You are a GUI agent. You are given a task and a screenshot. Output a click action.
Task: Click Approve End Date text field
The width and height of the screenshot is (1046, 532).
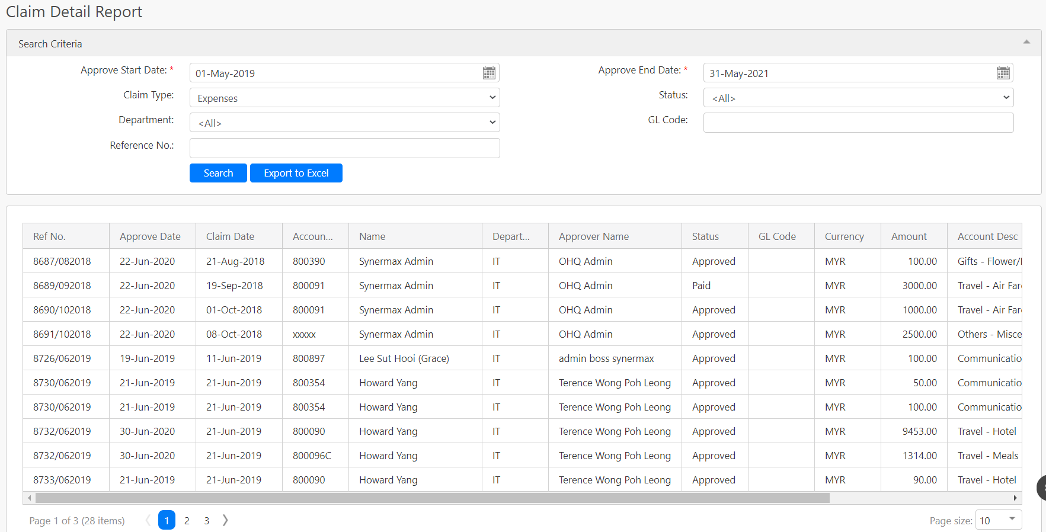[849, 73]
